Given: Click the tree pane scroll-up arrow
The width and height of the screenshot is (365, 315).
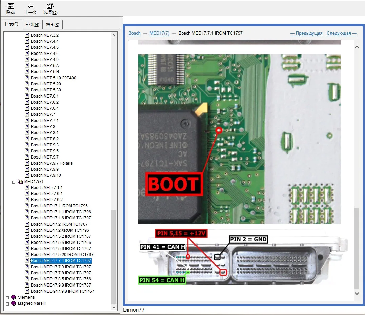Looking at the screenshot, I should 114,35.
